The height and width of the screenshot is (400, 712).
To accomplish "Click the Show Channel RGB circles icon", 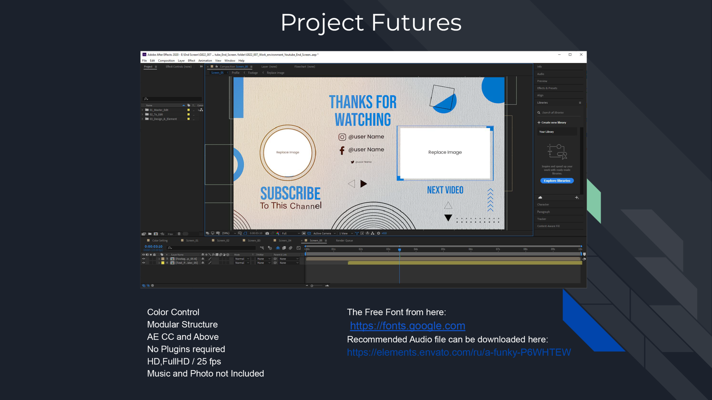I will point(278,233).
